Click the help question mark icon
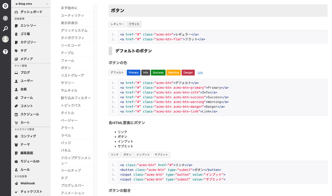This screenshot has height=196, width=332. pos(5,51)
